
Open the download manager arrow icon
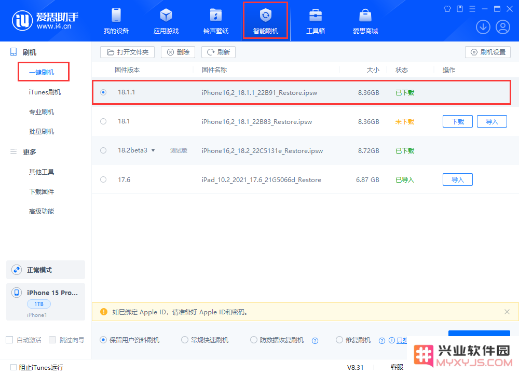click(x=483, y=27)
